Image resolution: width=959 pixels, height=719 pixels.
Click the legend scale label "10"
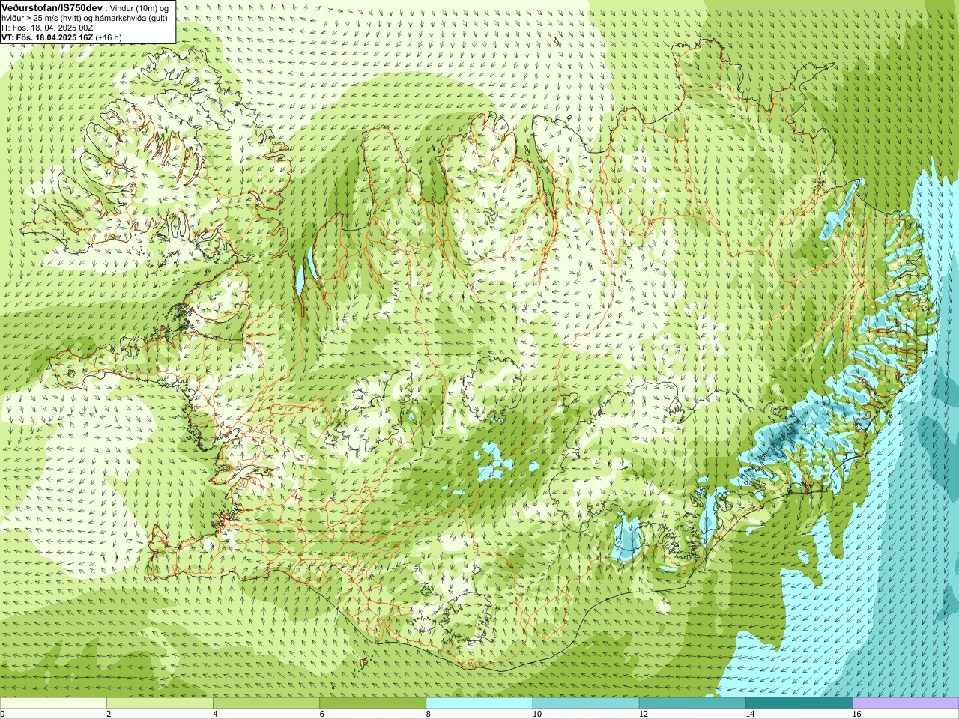pos(536,714)
